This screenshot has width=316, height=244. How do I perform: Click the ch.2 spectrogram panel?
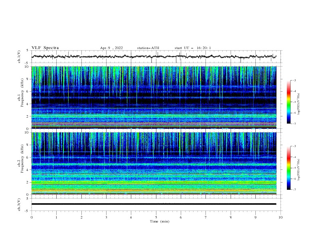click(x=154, y=163)
